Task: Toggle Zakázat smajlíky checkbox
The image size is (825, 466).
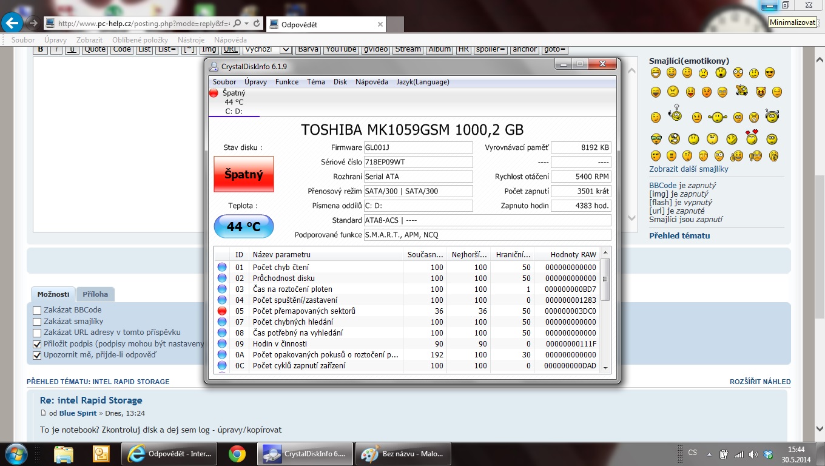Action: [37, 322]
